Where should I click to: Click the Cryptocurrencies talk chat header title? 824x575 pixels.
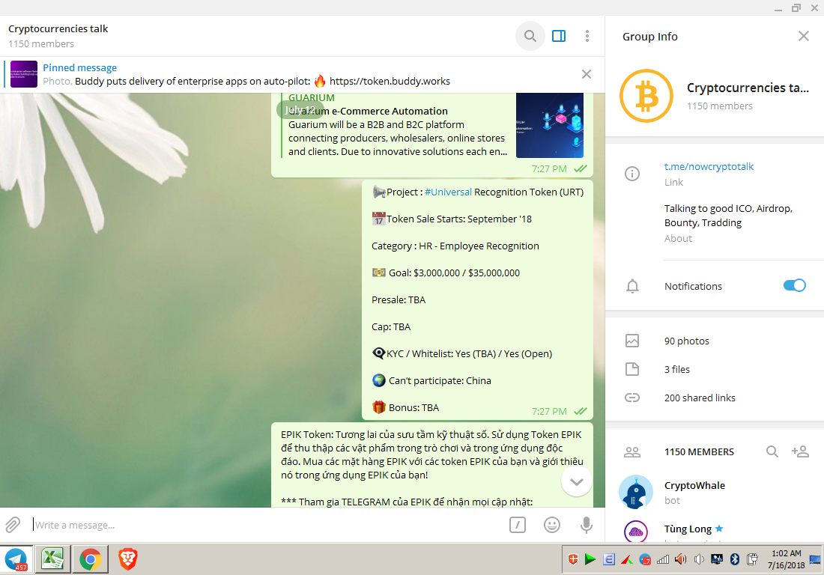coord(58,29)
